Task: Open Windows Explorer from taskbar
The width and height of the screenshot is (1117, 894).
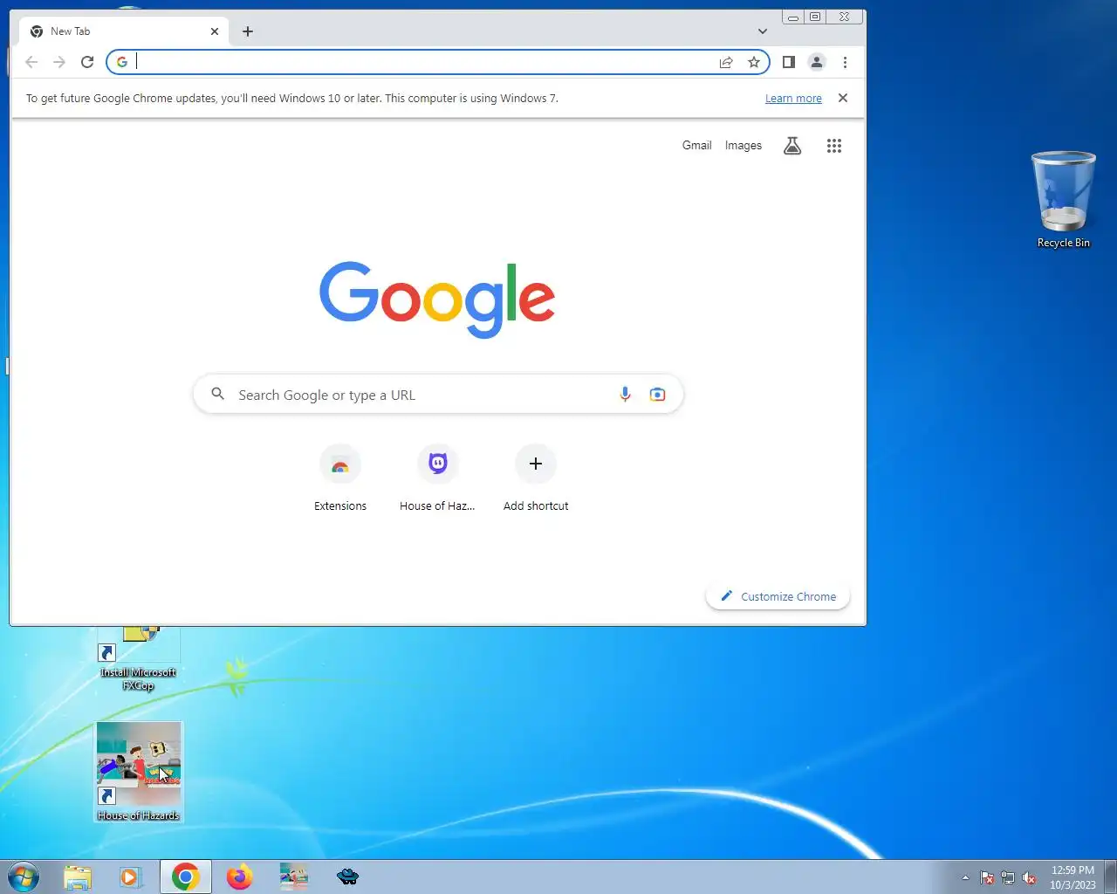Action: (78, 877)
